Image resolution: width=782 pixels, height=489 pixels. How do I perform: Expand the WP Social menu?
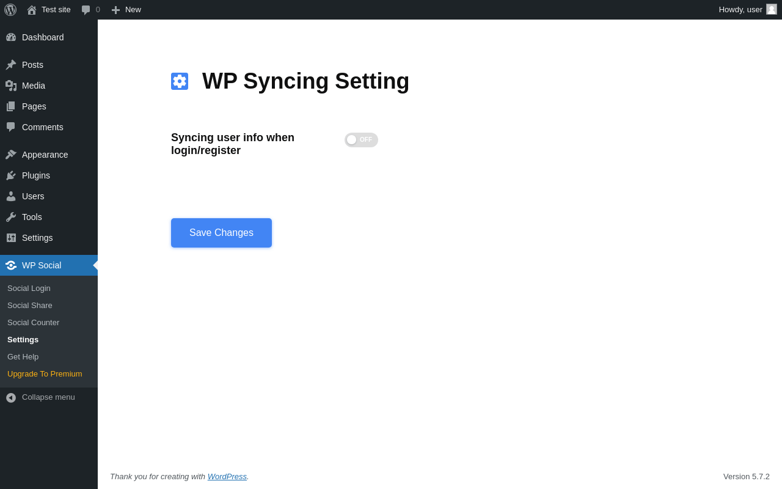(x=42, y=265)
